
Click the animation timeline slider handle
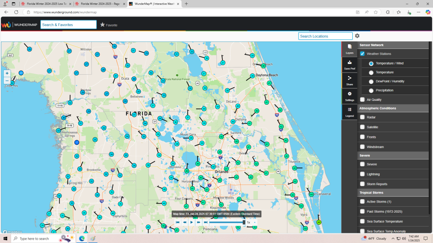click(244, 222)
